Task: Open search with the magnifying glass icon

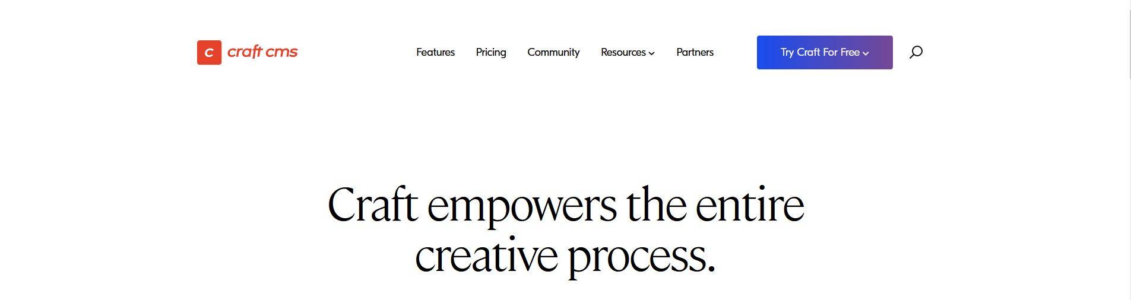Action: coord(916,52)
